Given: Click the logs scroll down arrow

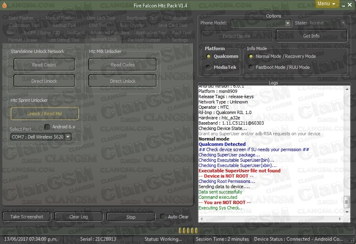Looking at the screenshot, I should (x=347, y=212).
